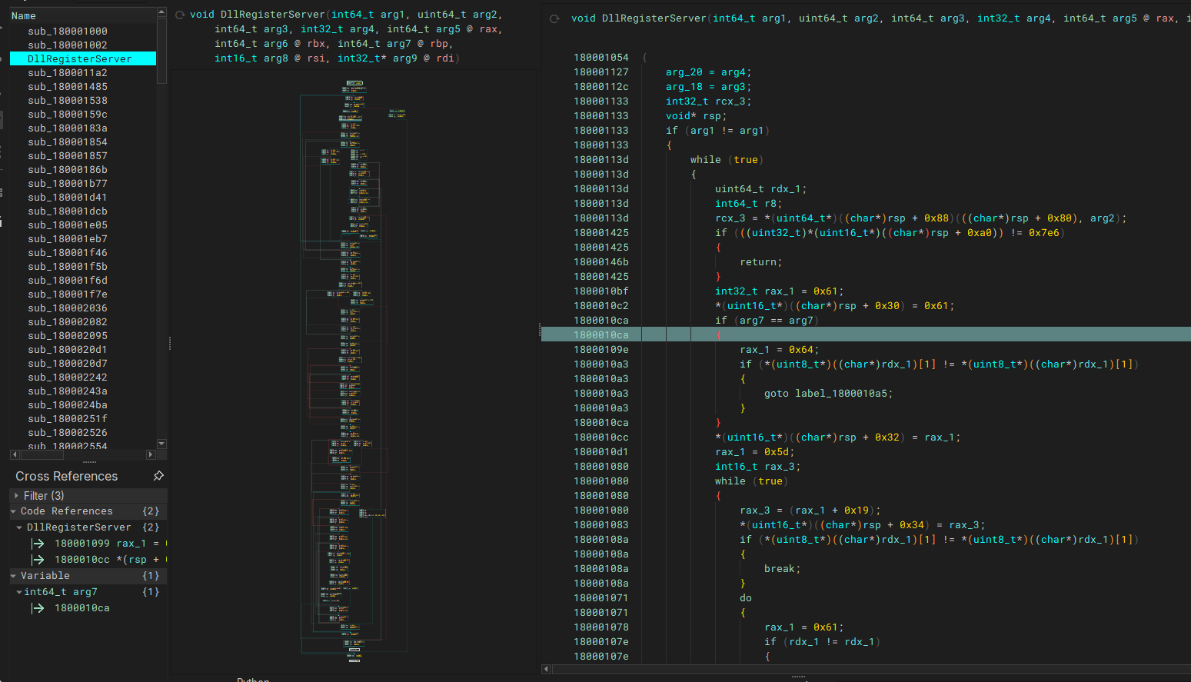1191x682 pixels.
Task: Click the Cross References panel title
Action: 66,476
